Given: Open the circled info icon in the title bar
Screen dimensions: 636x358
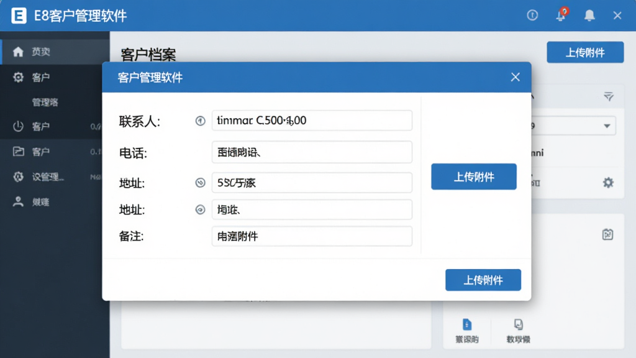Looking at the screenshot, I should pyautogui.click(x=532, y=16).
